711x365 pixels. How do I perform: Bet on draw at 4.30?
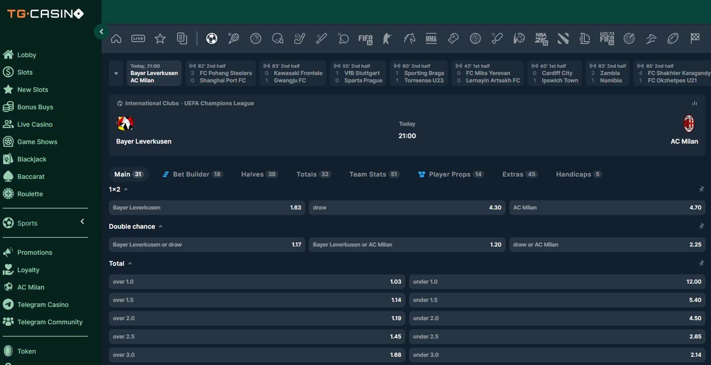pyautogui.click(x=407, y=208)
